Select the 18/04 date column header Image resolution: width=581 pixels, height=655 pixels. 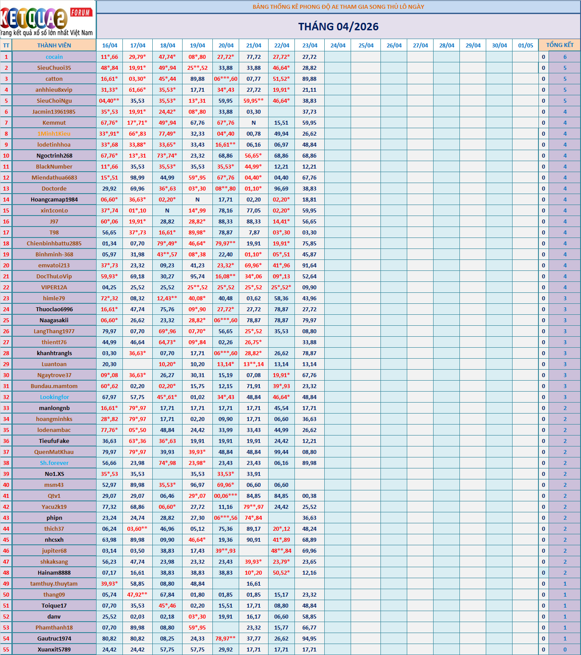(x=168, y=45)
